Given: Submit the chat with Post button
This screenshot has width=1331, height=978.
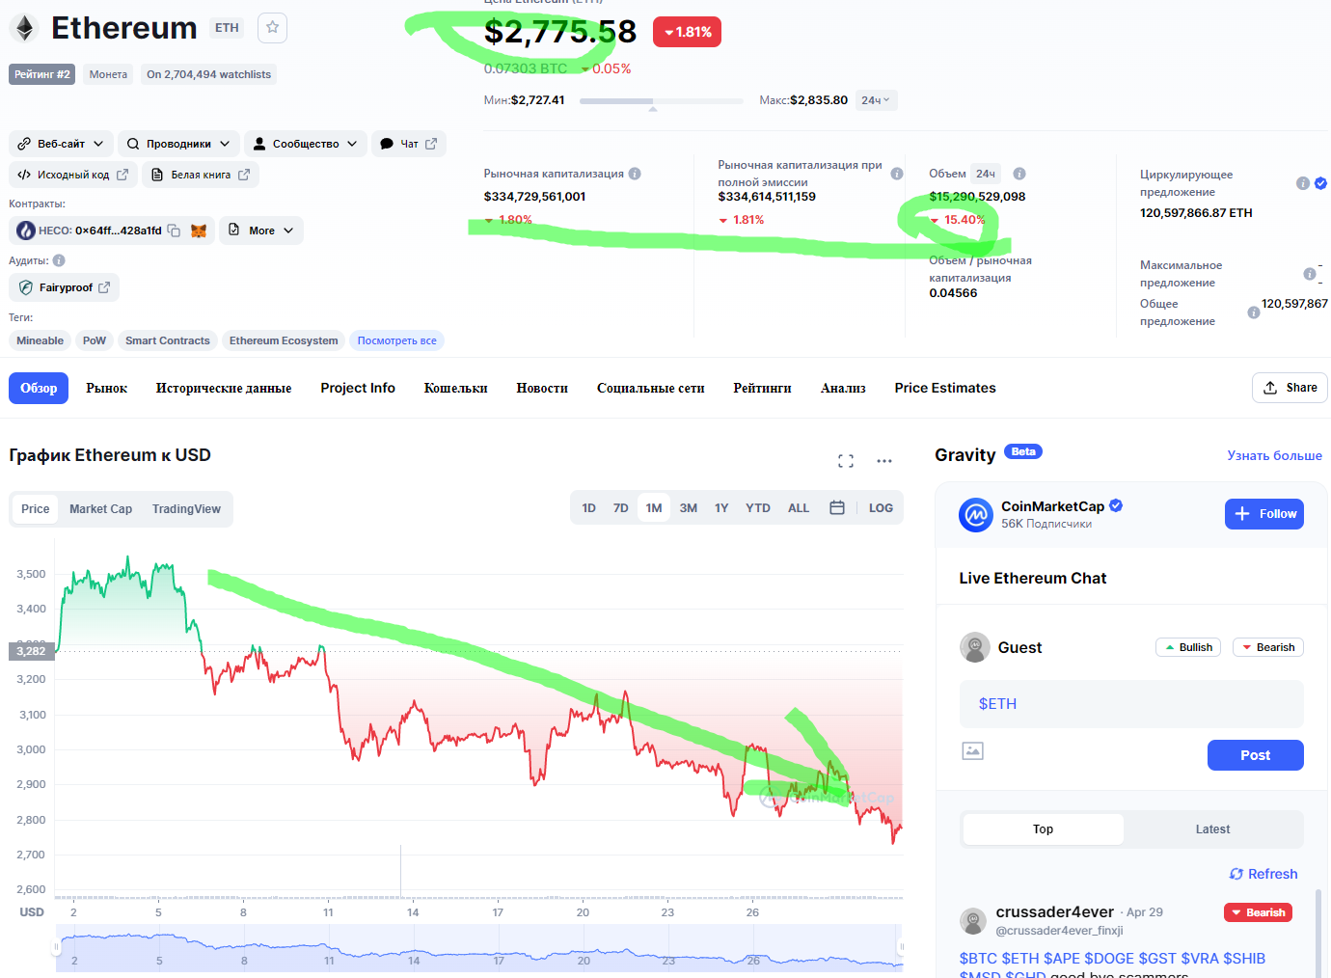Looking at the screenshot, I should pos(1255,755).
